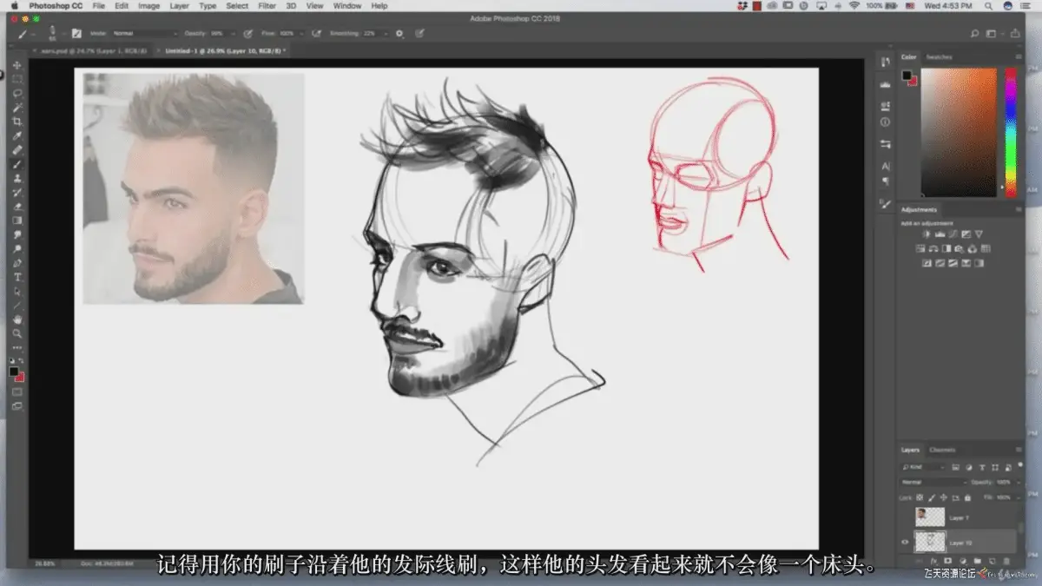Toggle pressure for opacity button
This screenshot has height=586, width=1042.
coord(248,34)
